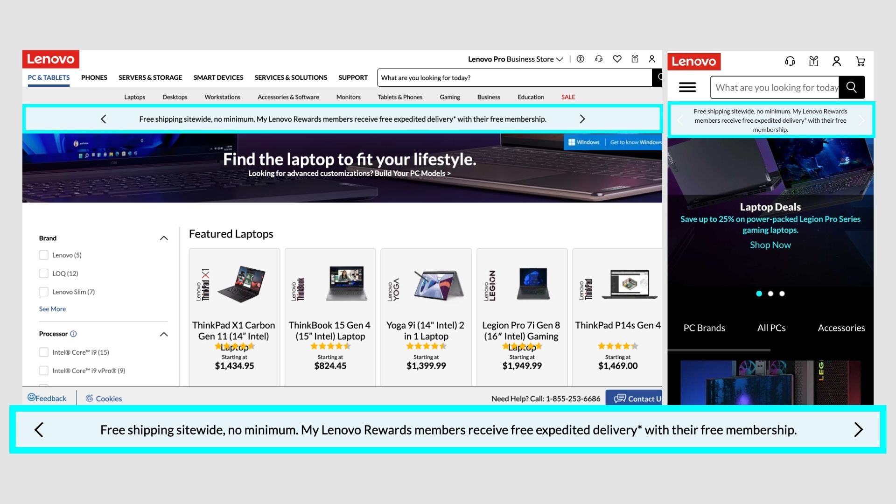Image resolution: width=896 pixels, height=504 pixels.
Task: Click the desktop Lenovo logo
Action: click(x=51, y=59)
